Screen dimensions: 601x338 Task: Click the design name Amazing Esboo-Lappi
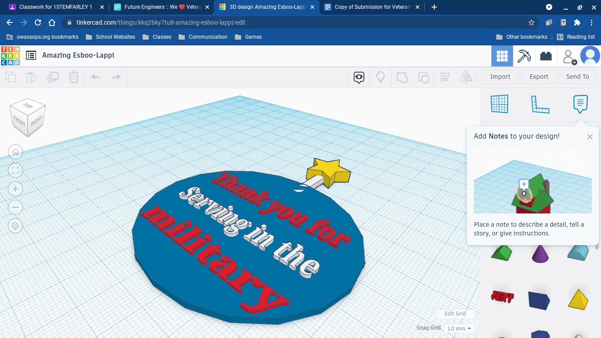[78, 55]
